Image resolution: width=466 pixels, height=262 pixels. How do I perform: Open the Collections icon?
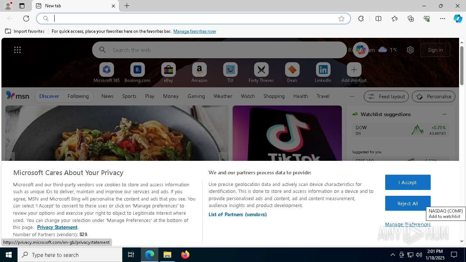click(x=411, y=19)
